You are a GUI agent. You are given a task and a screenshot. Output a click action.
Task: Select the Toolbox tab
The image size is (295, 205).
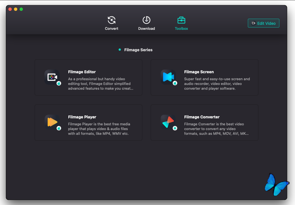[181, 23]
